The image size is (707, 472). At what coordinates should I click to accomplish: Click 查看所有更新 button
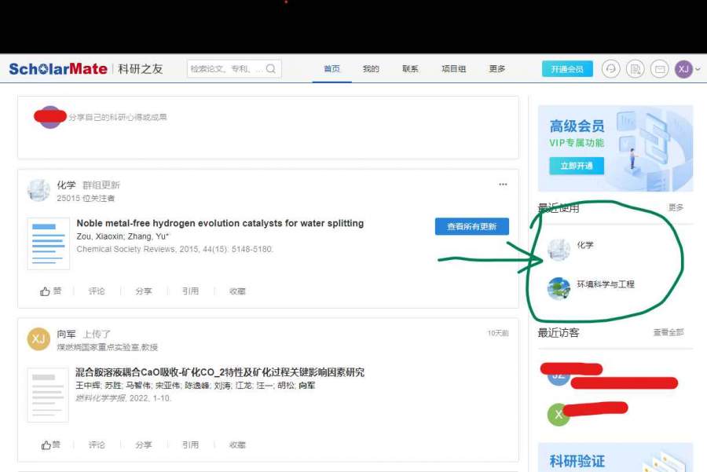coord(471,226)
